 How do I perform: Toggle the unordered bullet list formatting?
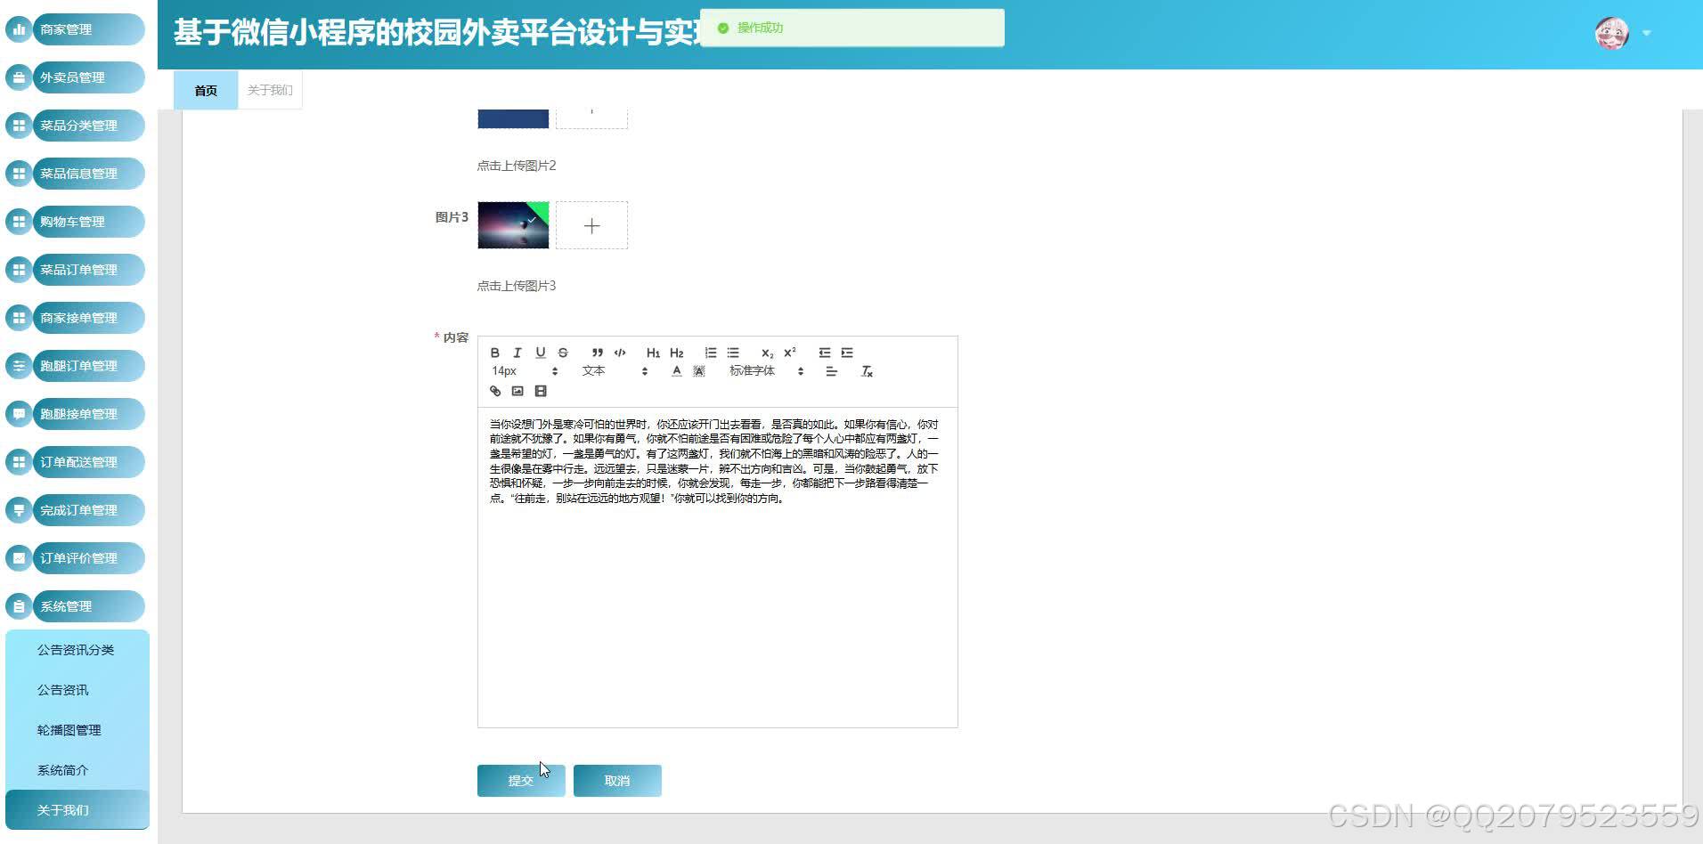732,353
